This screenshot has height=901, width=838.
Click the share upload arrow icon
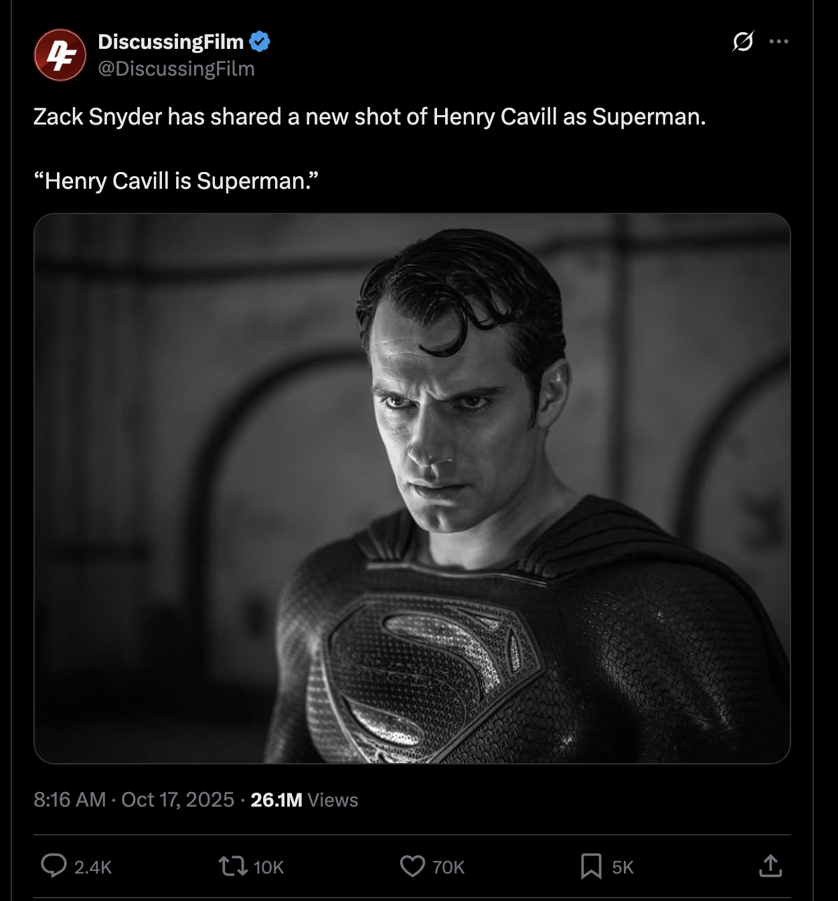click(770, 866)
